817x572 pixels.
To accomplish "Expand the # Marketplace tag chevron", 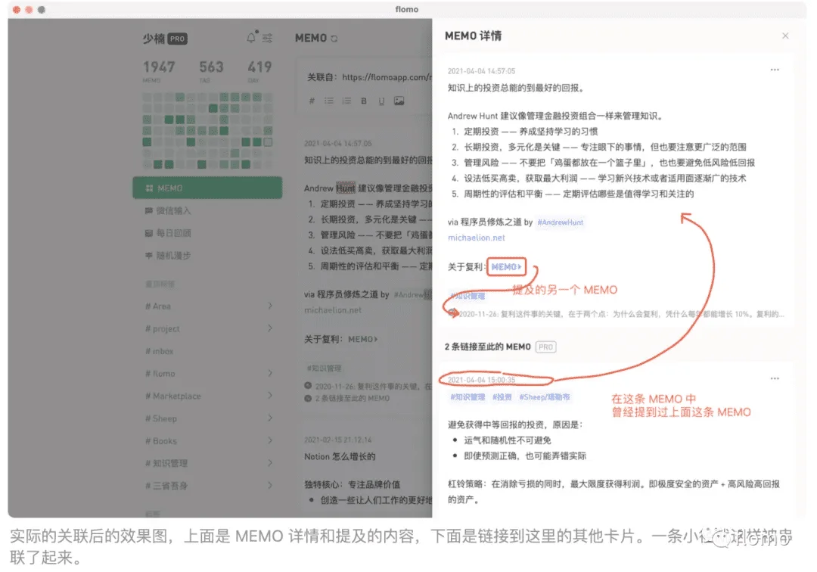I will pyautogui.click(x=270, y=396).
